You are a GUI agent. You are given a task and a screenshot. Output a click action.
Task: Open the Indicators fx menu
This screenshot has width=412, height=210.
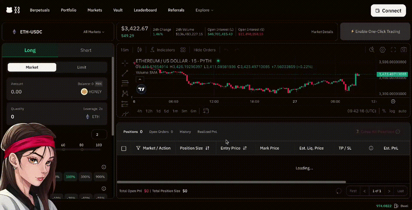(162, 50)
